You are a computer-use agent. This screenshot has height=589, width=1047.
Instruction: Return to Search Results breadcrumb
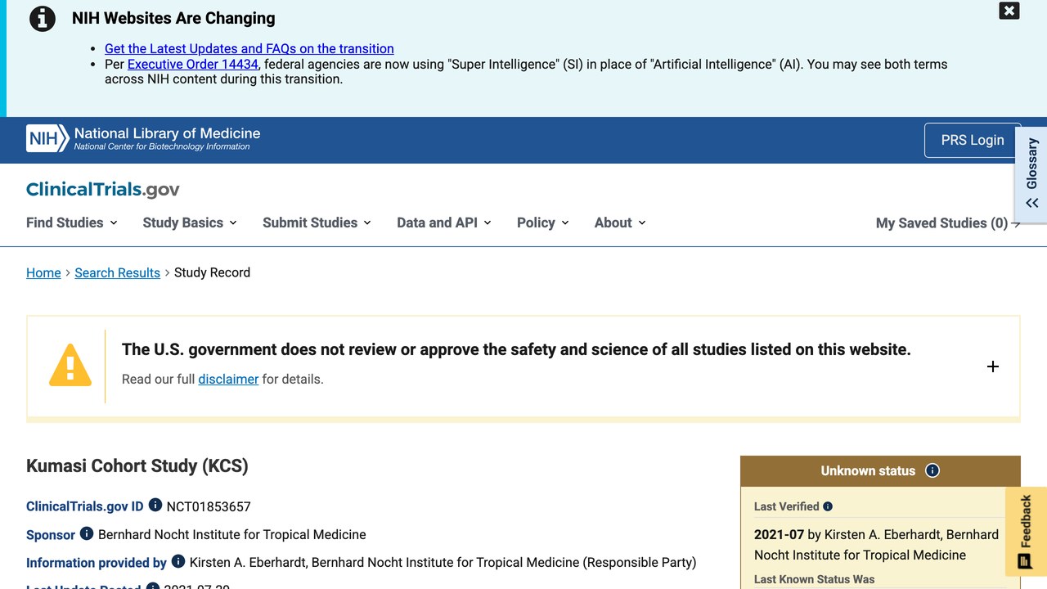pyautogui.click(x=118, y=272)
